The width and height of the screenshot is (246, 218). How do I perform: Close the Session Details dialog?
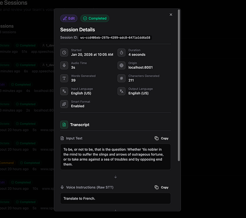[171, 15]
